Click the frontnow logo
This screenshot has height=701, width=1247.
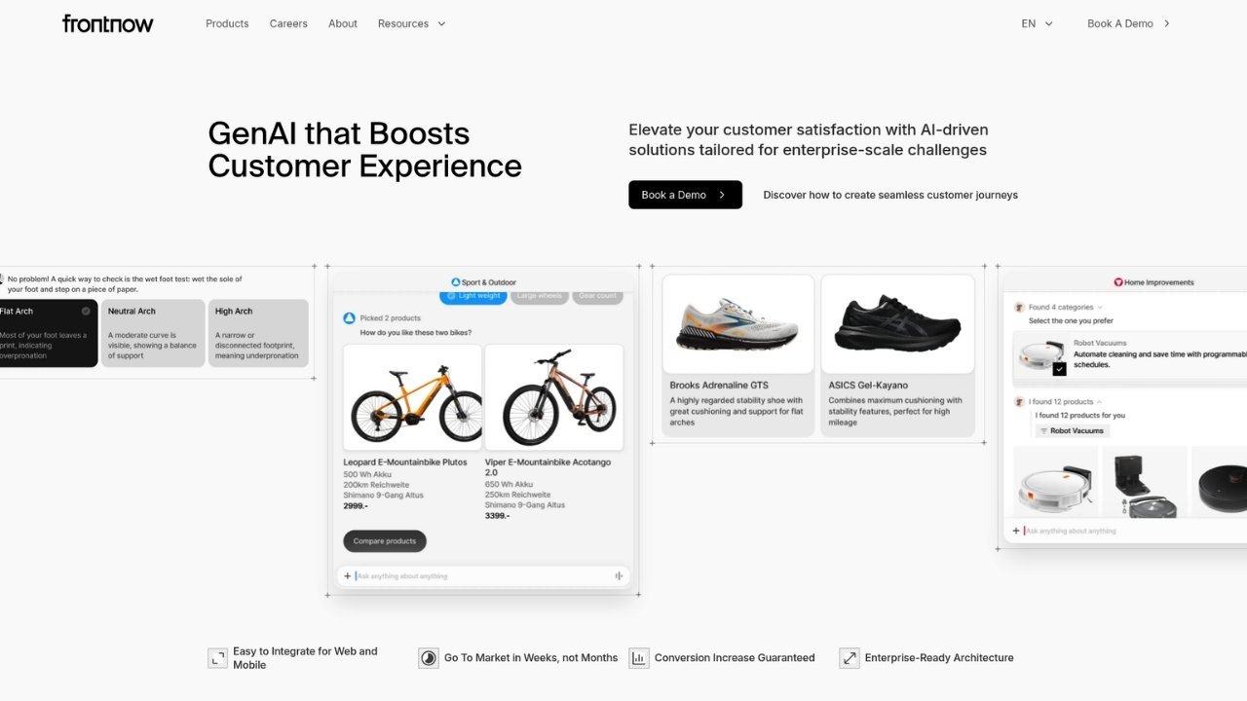tap(108, 23)
